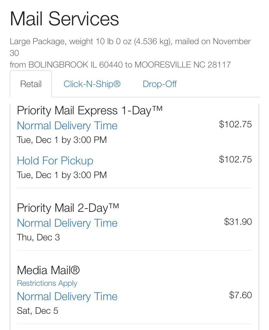269x330 pixels.
Task: Click the Sat, Dec 5 delivery date
Action: (x=37, y=311)
